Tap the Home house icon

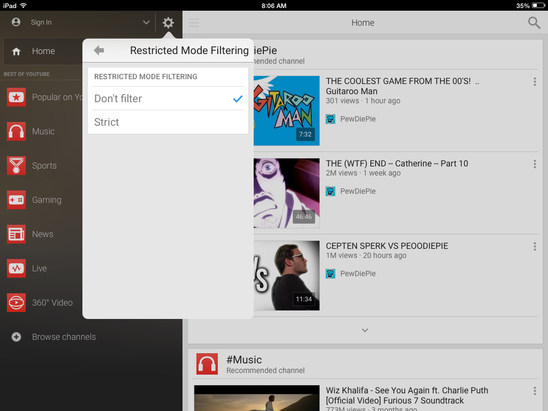(16, 51)
